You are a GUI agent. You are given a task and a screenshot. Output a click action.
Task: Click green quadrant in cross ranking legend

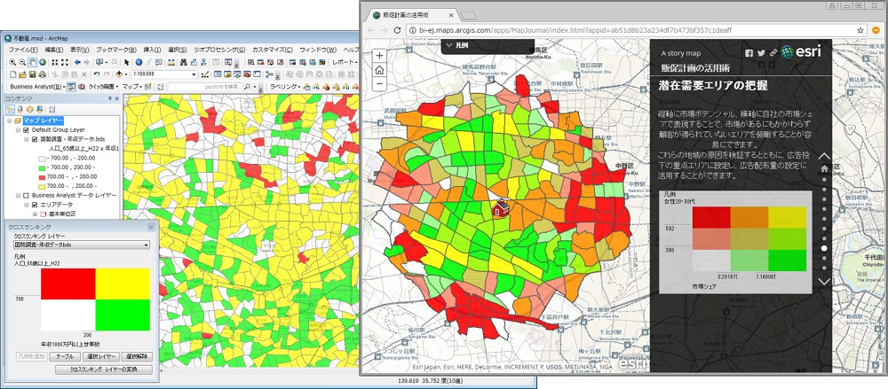pos(123,315)
